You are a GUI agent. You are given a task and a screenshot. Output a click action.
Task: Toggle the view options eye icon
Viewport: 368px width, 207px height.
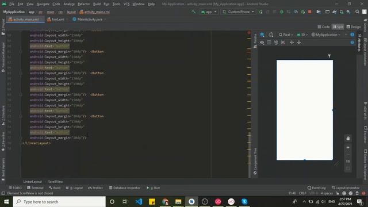[x=262, y=43]
